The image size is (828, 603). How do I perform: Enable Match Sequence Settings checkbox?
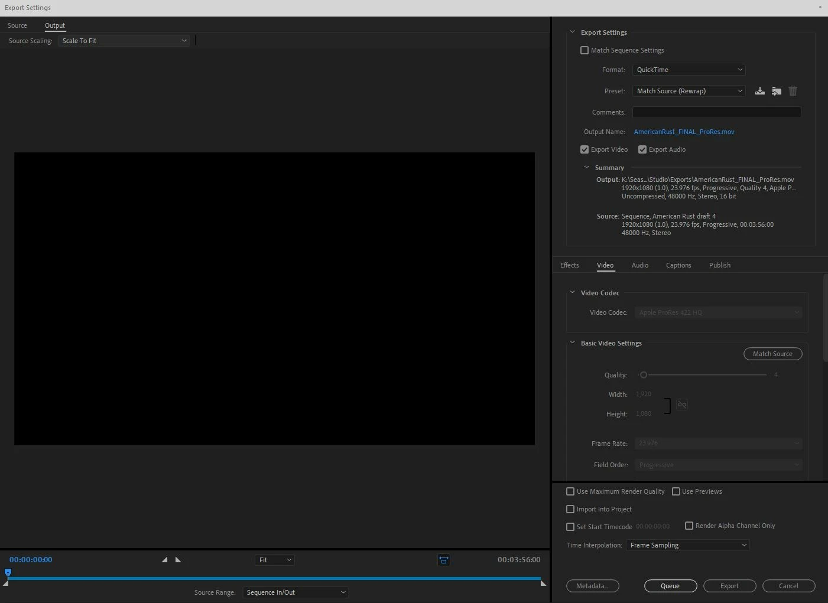pos(585,50)
